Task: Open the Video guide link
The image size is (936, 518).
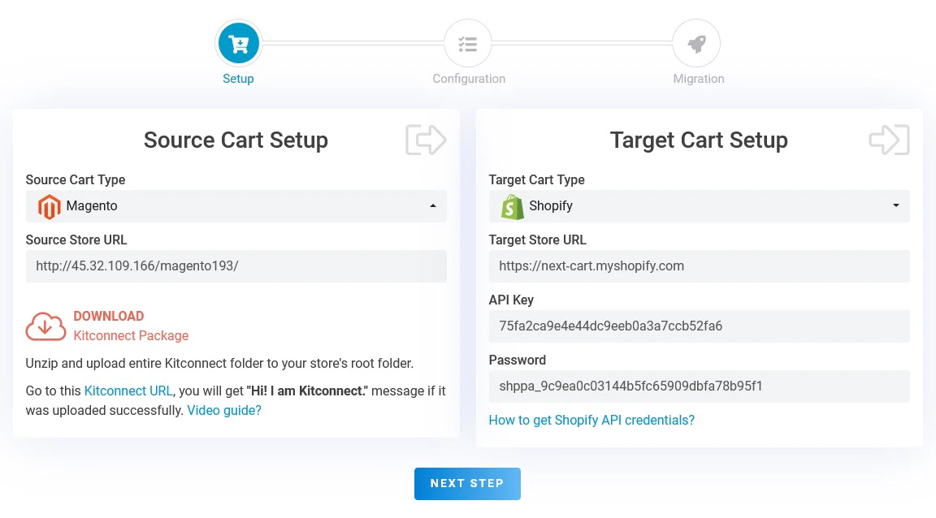Action: point(223,410)
